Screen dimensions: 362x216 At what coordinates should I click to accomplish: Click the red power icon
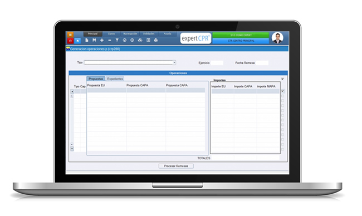coord(70,41)
